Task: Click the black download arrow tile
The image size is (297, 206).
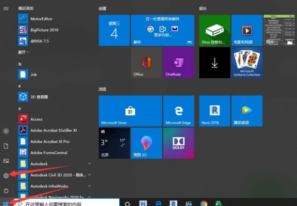Action: point(215,62)
